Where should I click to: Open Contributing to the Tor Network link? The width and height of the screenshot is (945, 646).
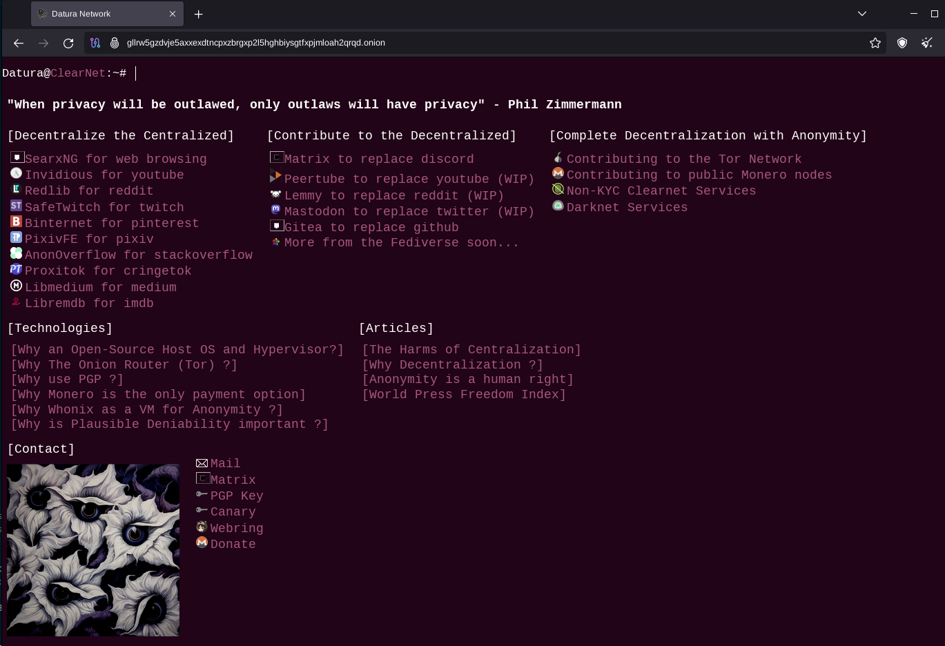tap(684, 159)
